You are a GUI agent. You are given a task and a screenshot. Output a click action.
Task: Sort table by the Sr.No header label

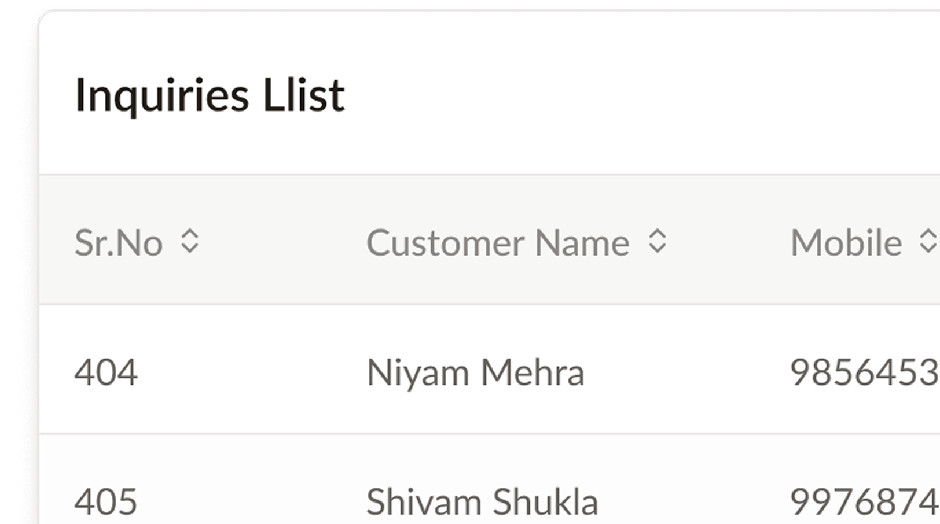119,242
